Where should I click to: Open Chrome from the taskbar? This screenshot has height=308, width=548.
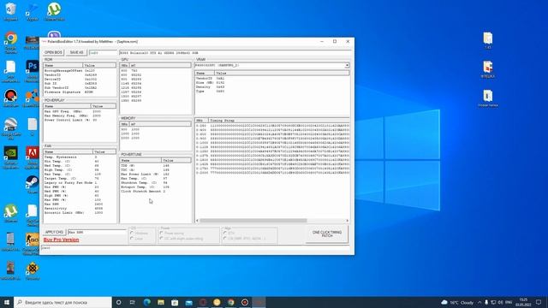[230, 302]
